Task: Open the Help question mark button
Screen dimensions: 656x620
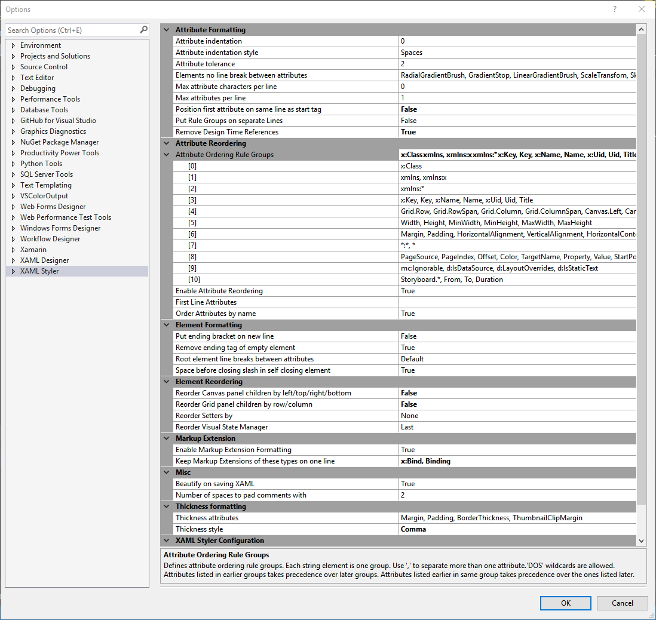Action: click(615, 10)
